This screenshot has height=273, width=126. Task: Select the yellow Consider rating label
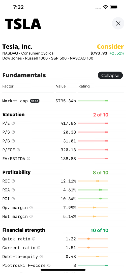point(110,47)
